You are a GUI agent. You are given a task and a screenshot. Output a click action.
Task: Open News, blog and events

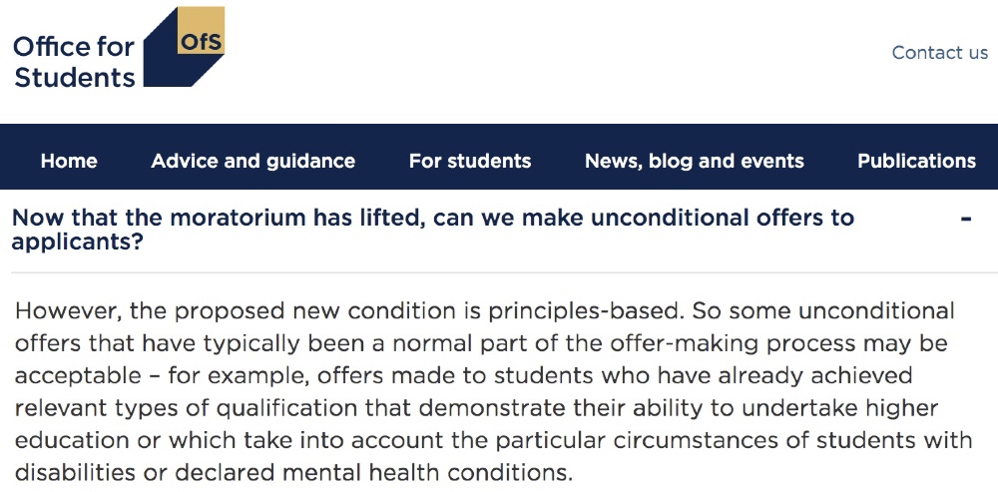pos(695,161)
